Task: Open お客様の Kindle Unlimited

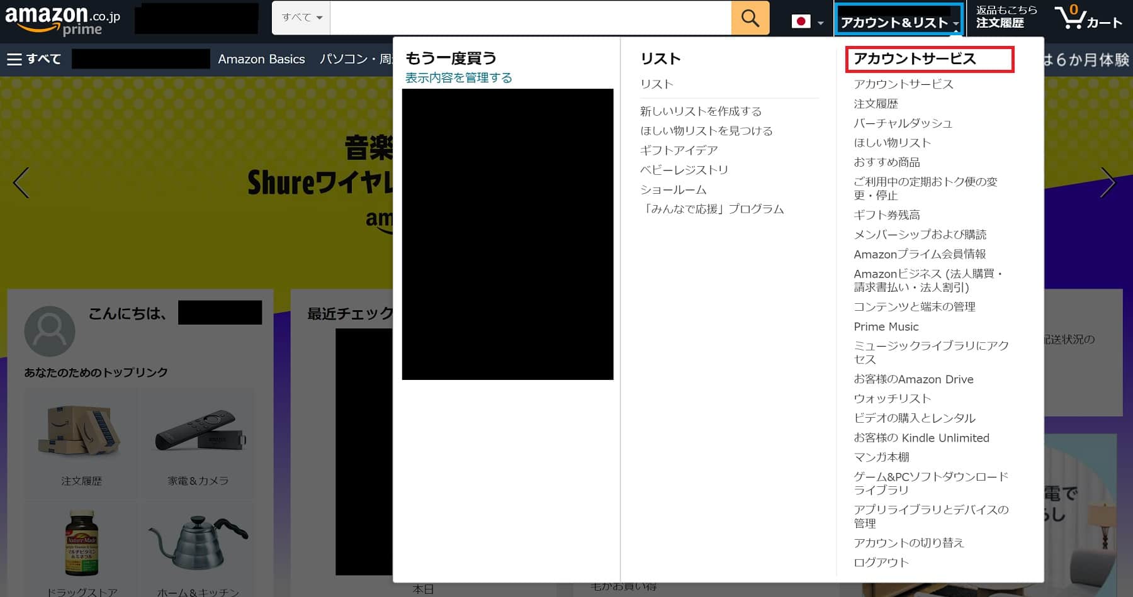Action: [922, 438]
